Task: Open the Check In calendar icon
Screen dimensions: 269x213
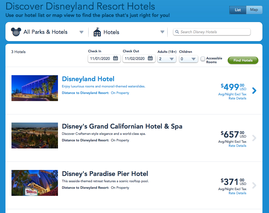Action: 116,58
